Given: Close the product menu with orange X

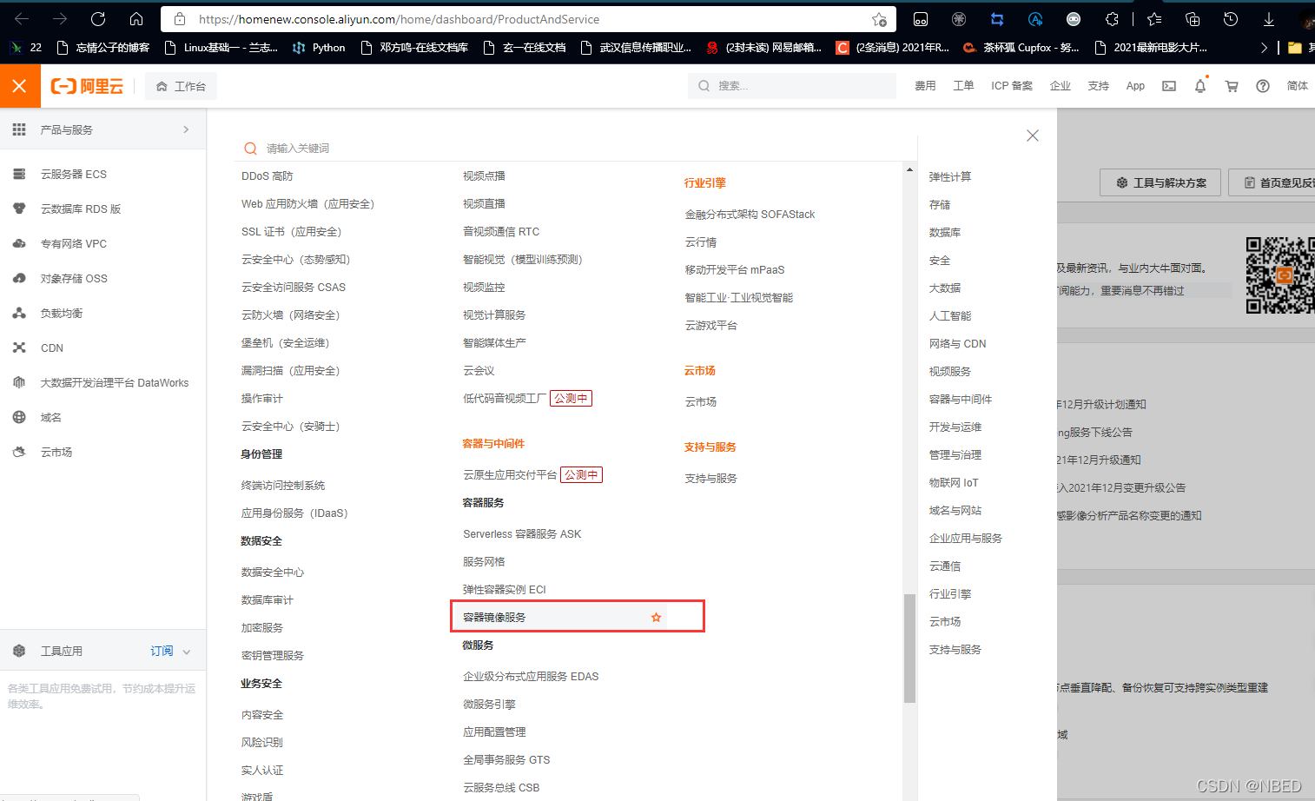Looking at the screenshot, I should click(x=20, y=86).
